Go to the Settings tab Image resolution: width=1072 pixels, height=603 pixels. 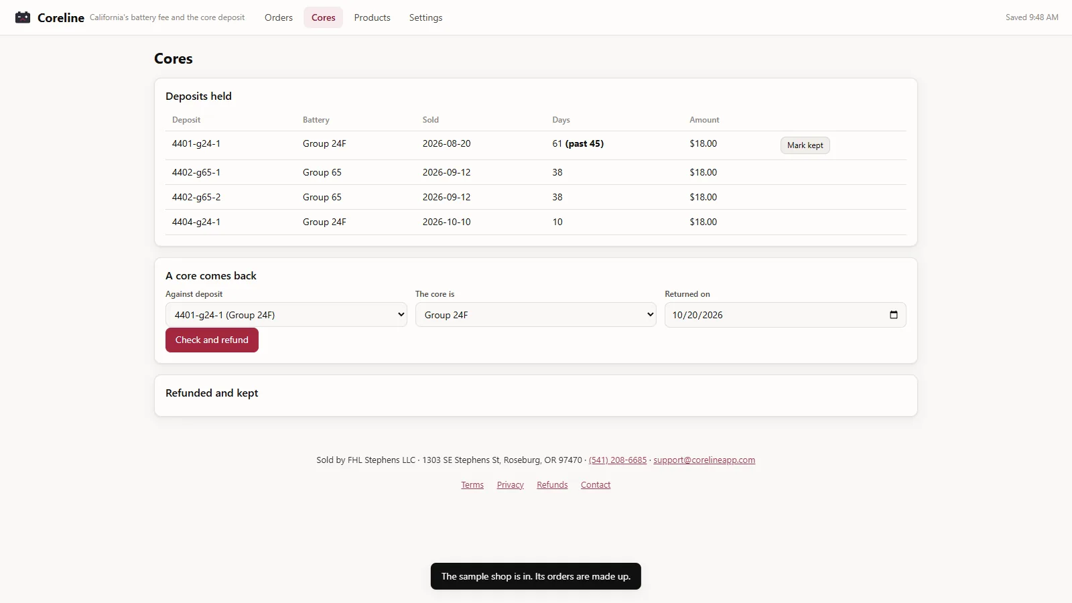coord(425,17)
